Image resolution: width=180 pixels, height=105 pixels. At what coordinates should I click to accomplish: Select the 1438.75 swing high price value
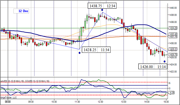pos(96,6)
